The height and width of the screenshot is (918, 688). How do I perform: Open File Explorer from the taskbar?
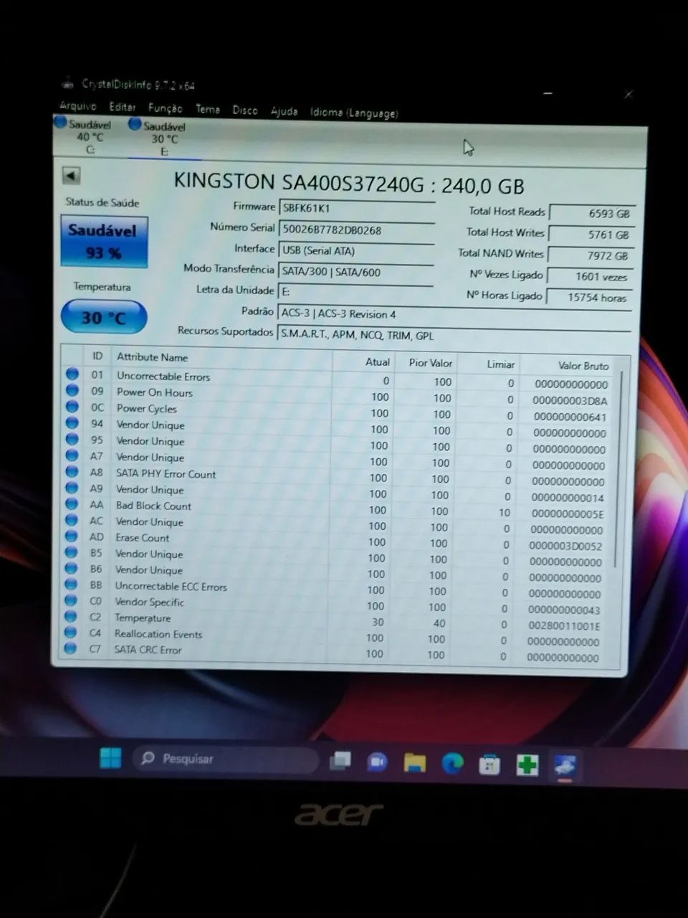(x=414, y=763)
